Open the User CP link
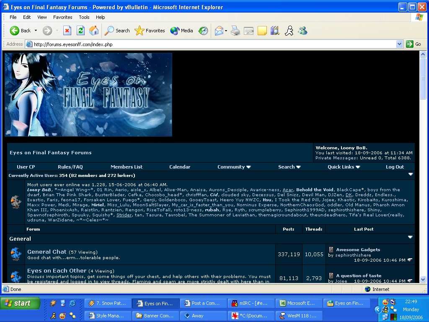Viewport: 429px width, 322px height. point(26,167)
